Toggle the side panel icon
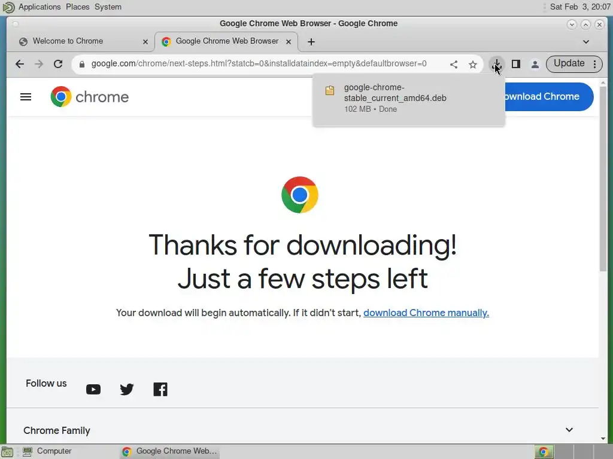613x459 pixels. point(515,64)
